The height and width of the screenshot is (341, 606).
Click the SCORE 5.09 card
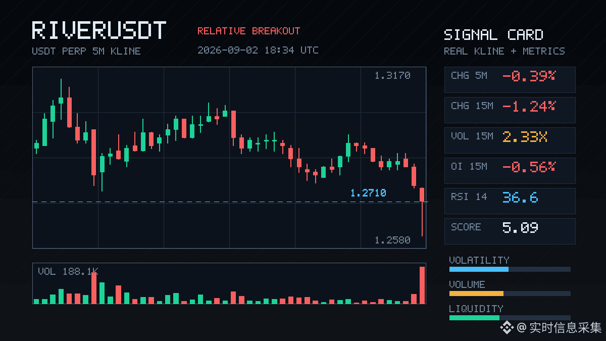point(510,231)
